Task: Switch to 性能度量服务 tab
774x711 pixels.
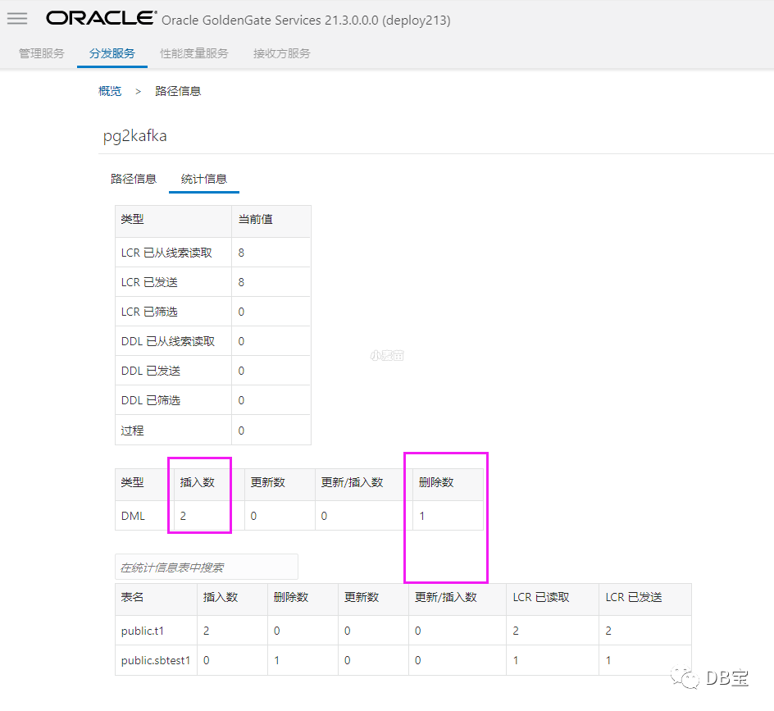Action: [194, 53]
